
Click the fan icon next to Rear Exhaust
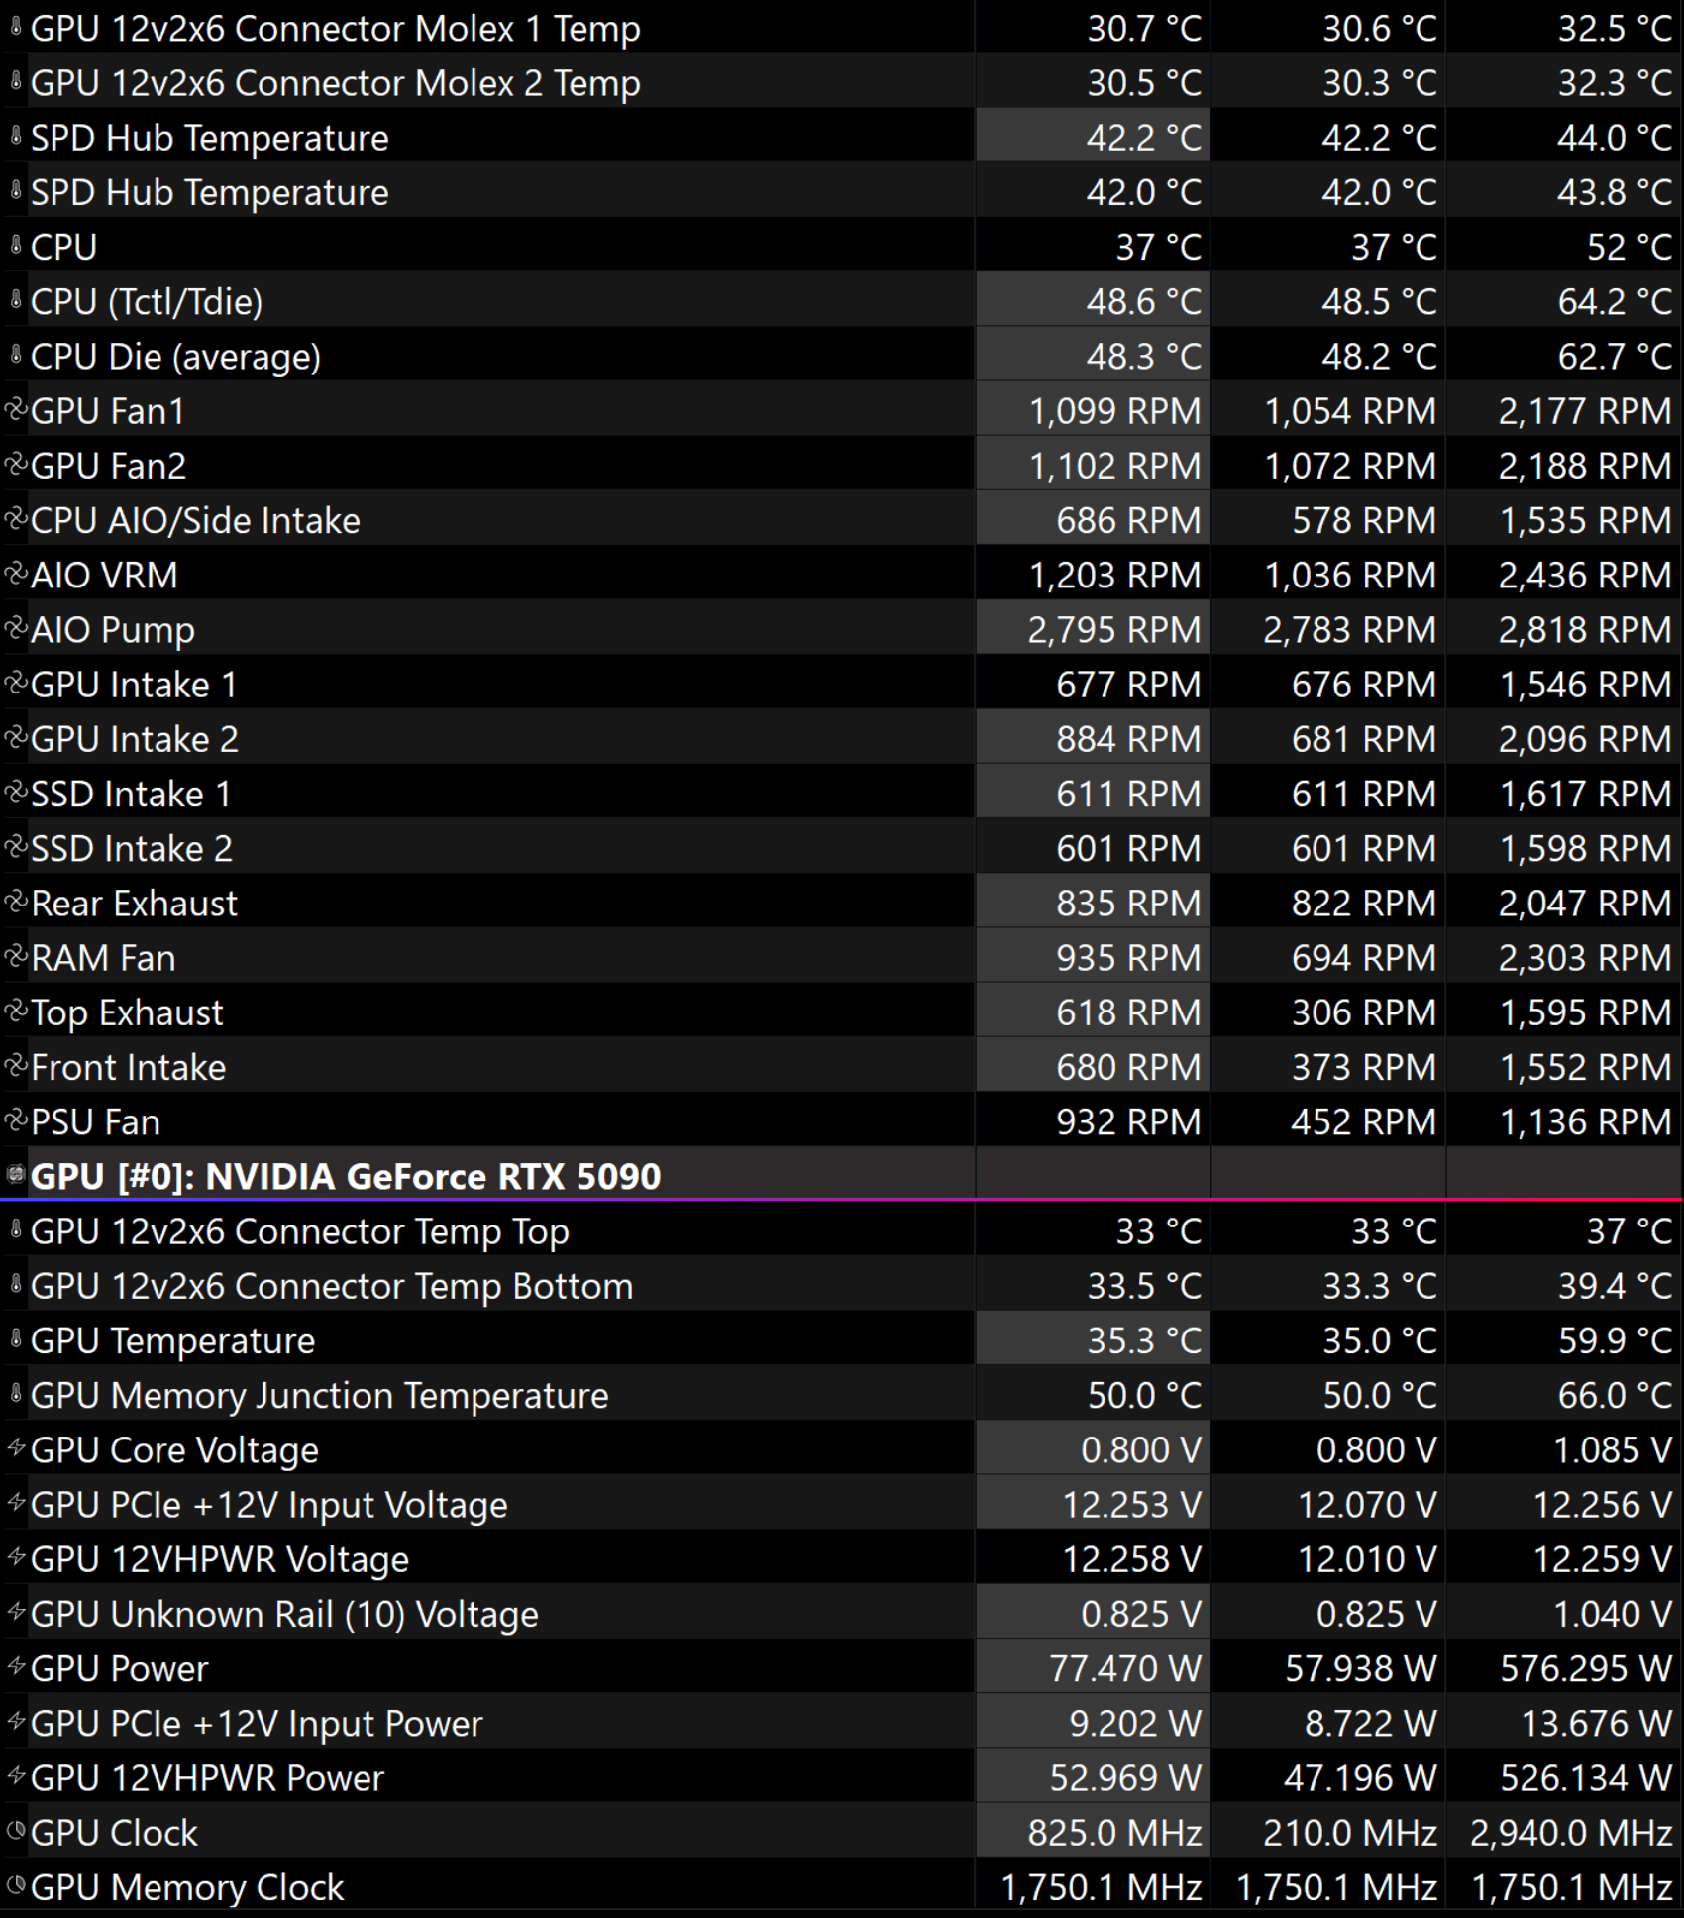pyautogui.click(x=15, y=902)
